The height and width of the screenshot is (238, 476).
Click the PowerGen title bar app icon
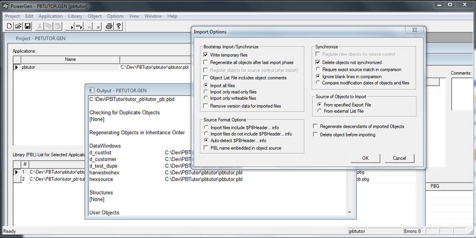[x=5, y=6]
